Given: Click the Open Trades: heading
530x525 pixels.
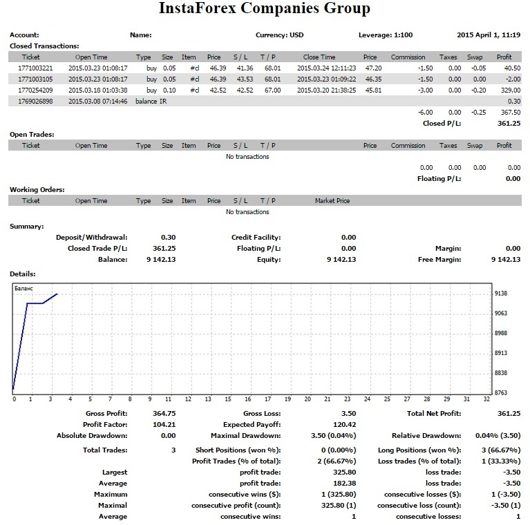Looking at the screenshot, I should [32, 135].
